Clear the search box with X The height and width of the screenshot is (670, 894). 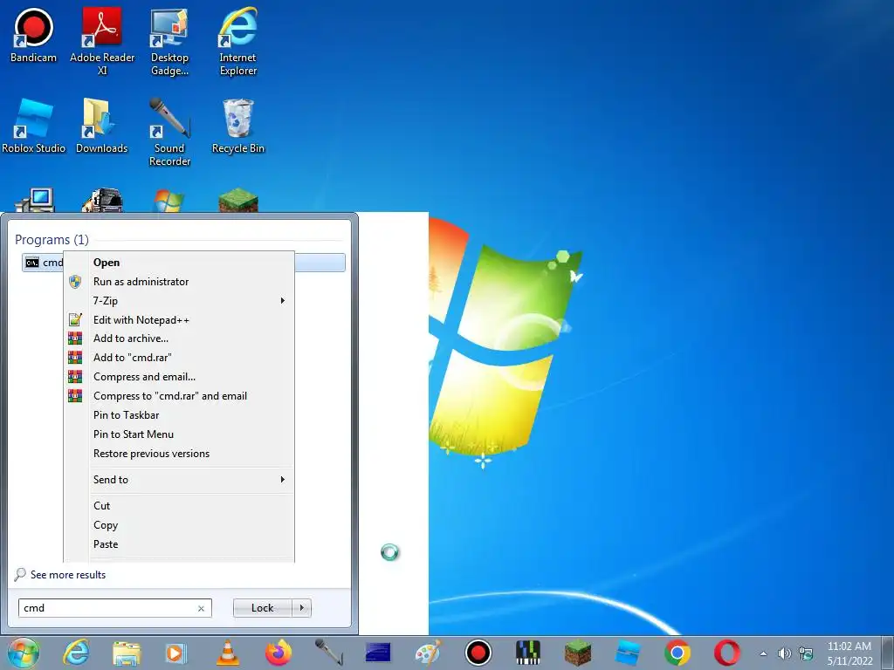pos(201,608)
